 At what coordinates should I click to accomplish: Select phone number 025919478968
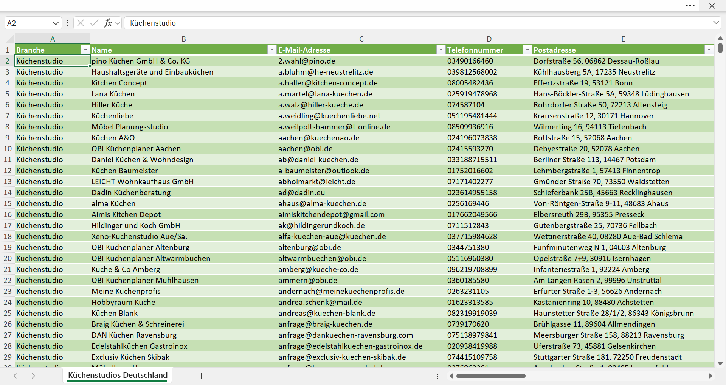[489, 94]
